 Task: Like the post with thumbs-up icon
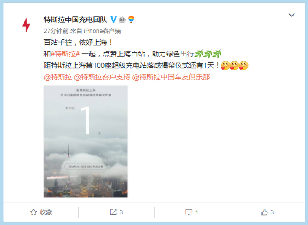pos(264,212)
